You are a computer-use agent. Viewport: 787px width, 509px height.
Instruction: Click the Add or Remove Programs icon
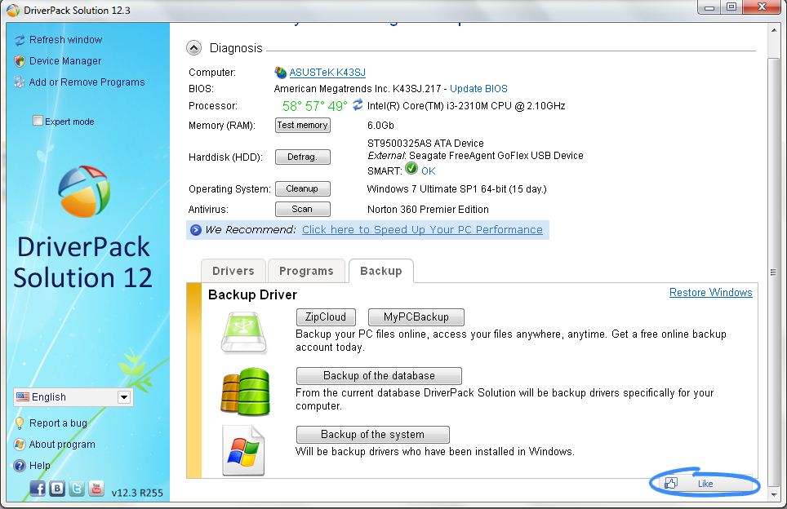20,82
